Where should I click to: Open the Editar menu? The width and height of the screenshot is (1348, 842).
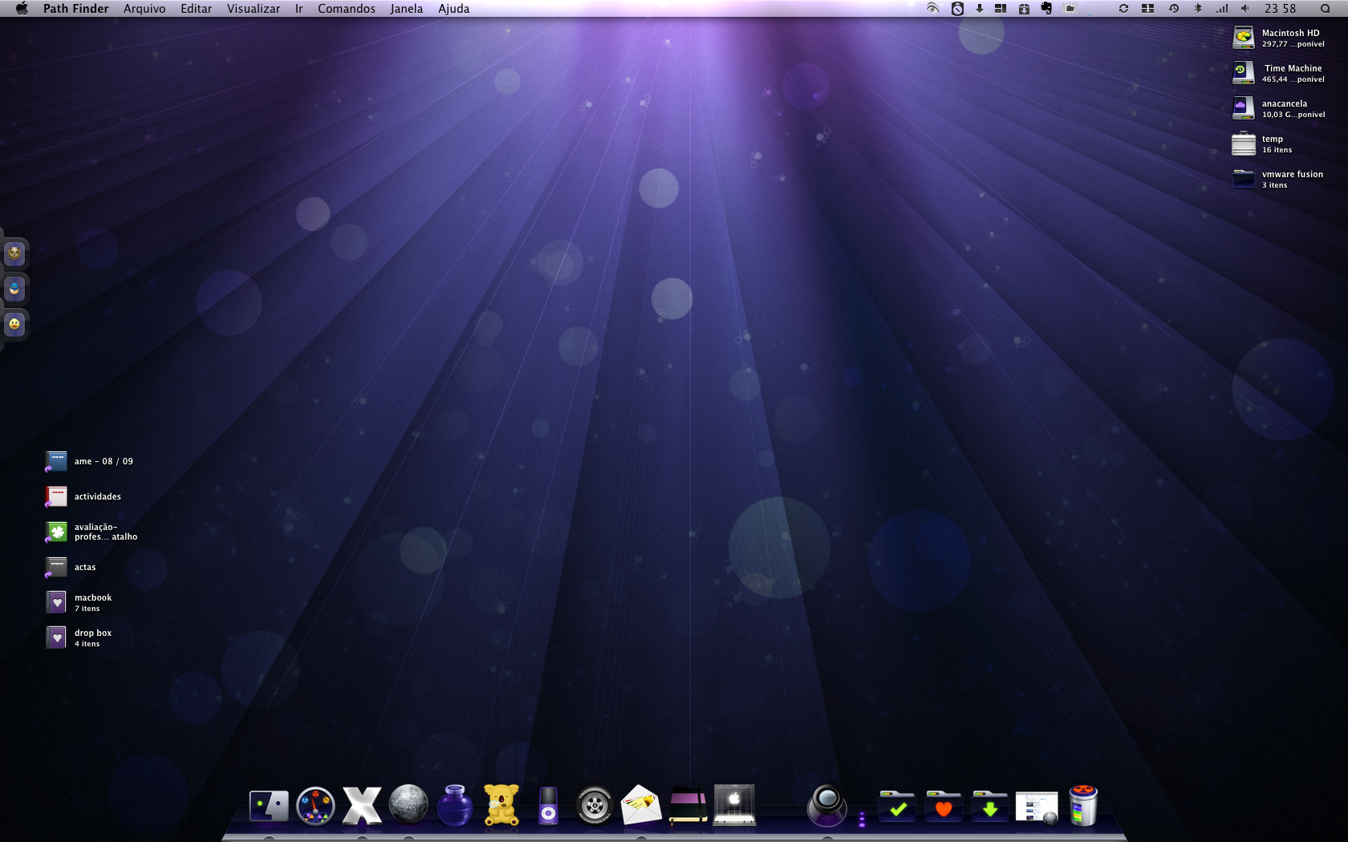(196, 9)
